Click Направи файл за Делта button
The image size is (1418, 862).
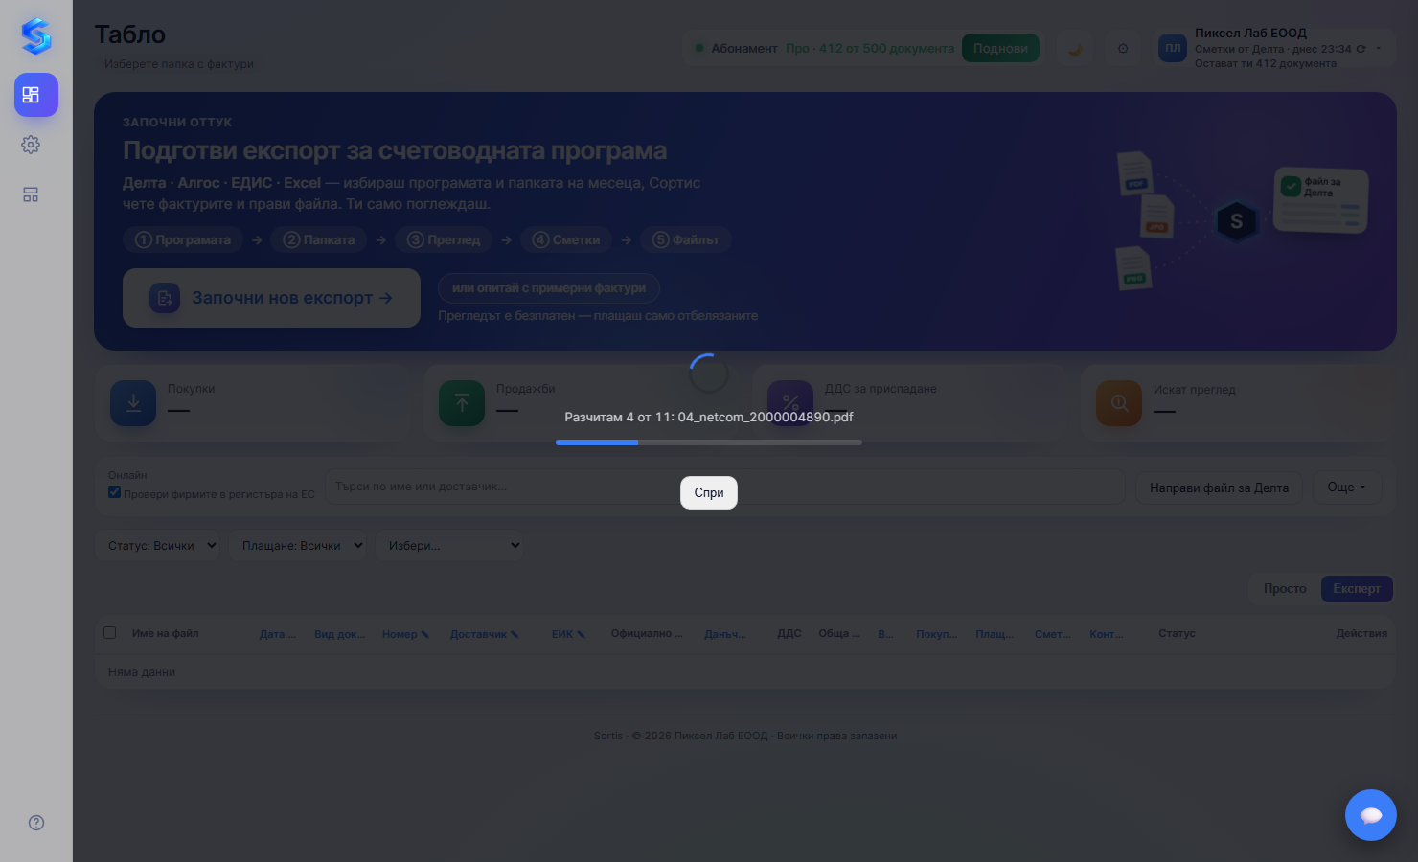coord(1219,488)
